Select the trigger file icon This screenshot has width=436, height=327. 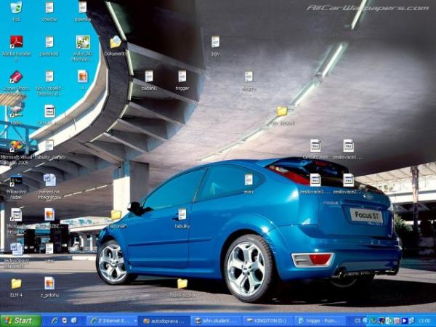[182, 76]
